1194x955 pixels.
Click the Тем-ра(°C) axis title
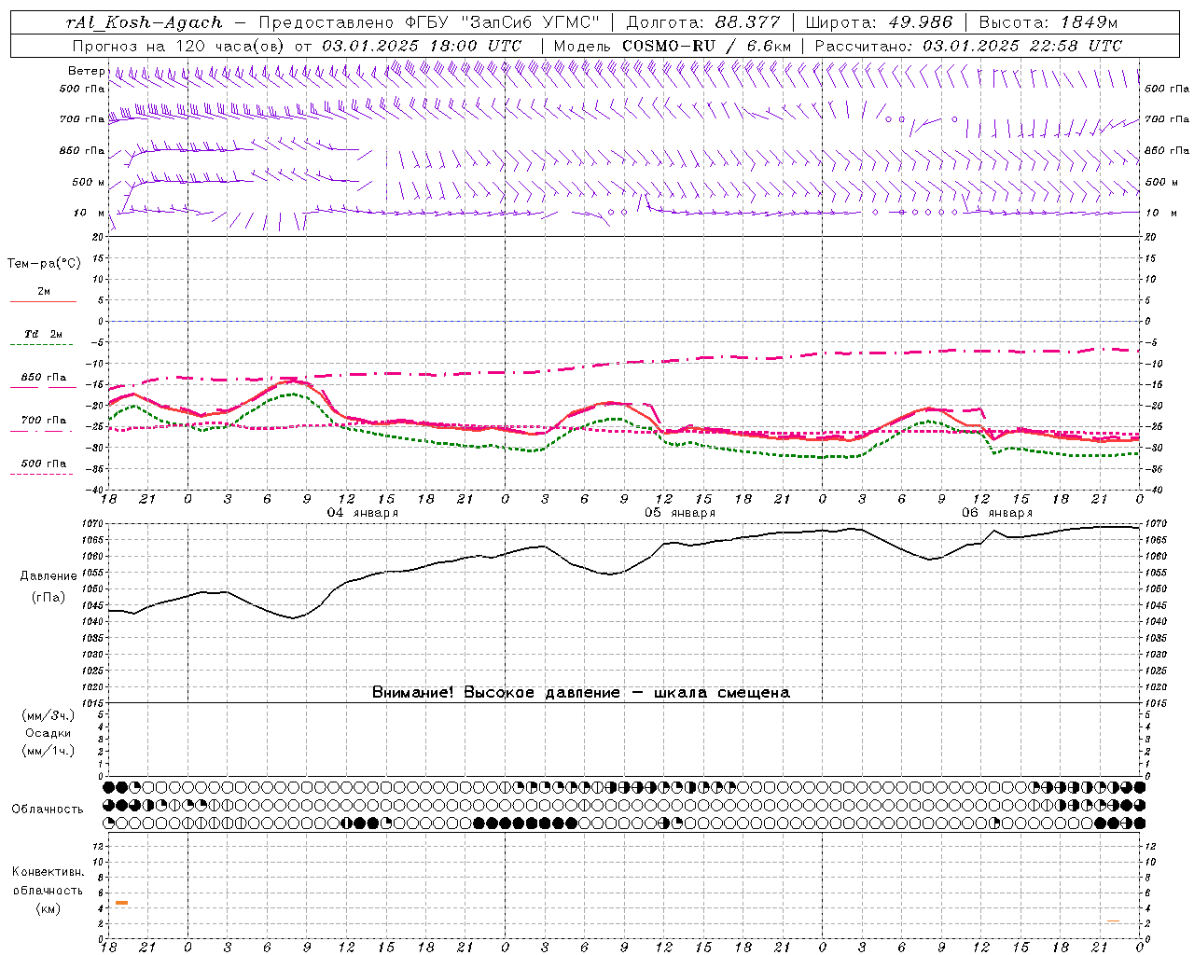pyautogui.click(x=44, y=264)
